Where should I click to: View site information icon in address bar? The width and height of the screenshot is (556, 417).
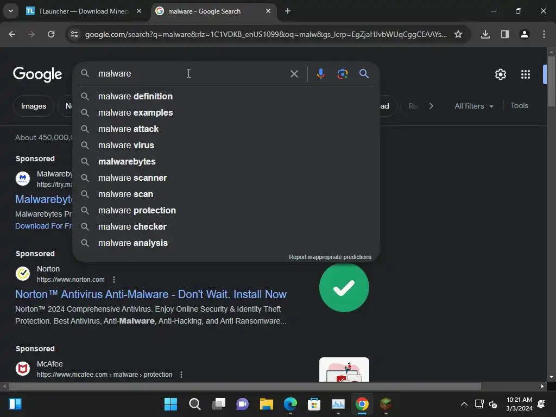click(x=74, y=34)
